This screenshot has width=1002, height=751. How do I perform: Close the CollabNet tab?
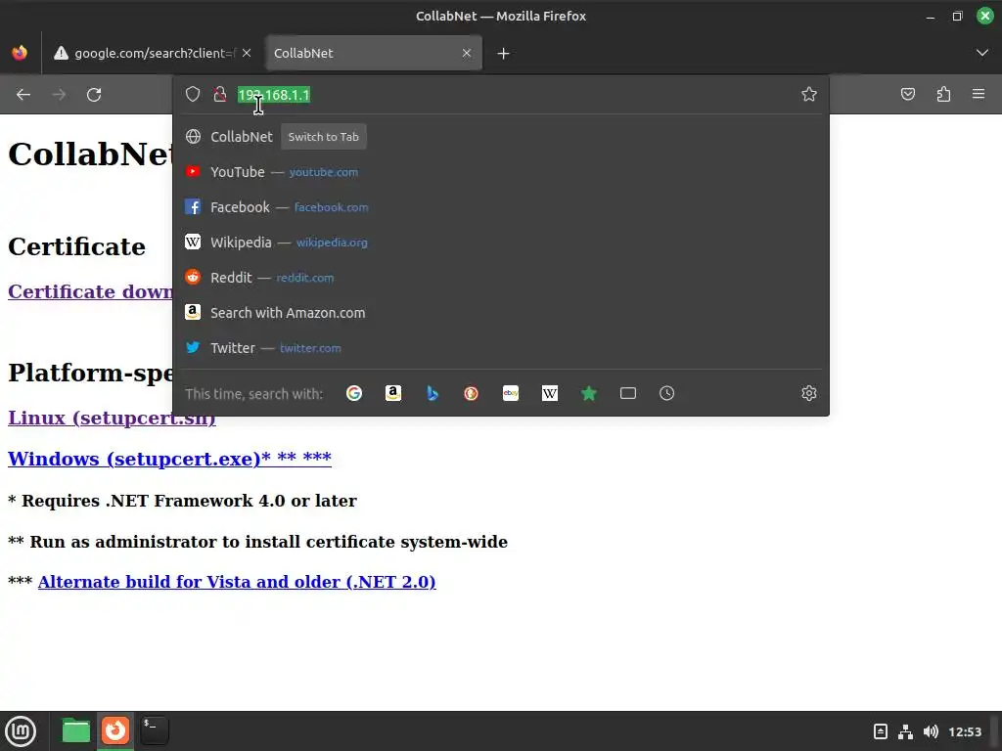click(467, 53)
